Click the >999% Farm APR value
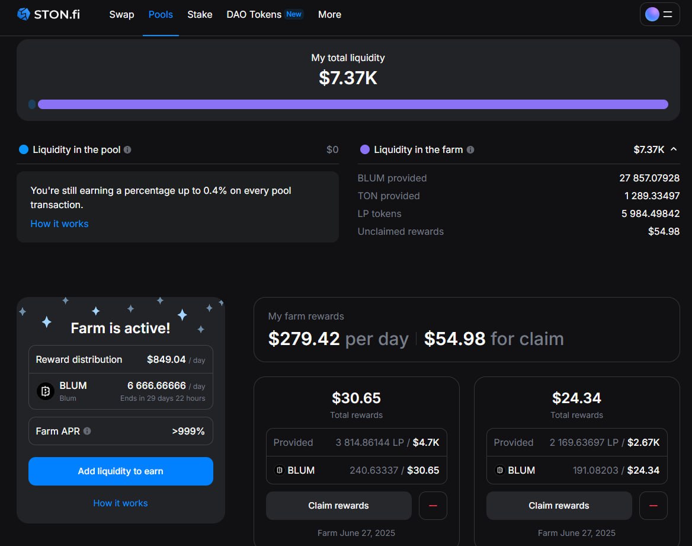Image resolution: width=692 pixels, height=546 pixels. (188, 431)
